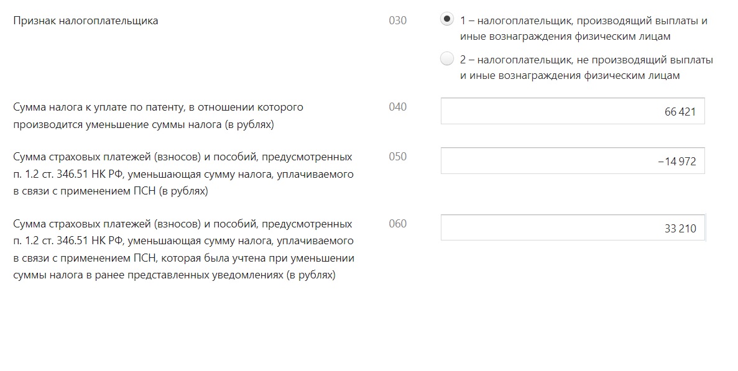Image resolution: width=738 pixels, height=371 pixels.
Task: Focus the line 040 field containing 66 421
Action: click(573, 111)
